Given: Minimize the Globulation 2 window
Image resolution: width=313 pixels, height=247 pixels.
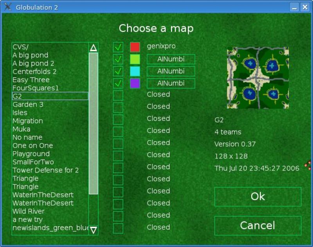Looking at the screenshot, I should coord(294,7).
